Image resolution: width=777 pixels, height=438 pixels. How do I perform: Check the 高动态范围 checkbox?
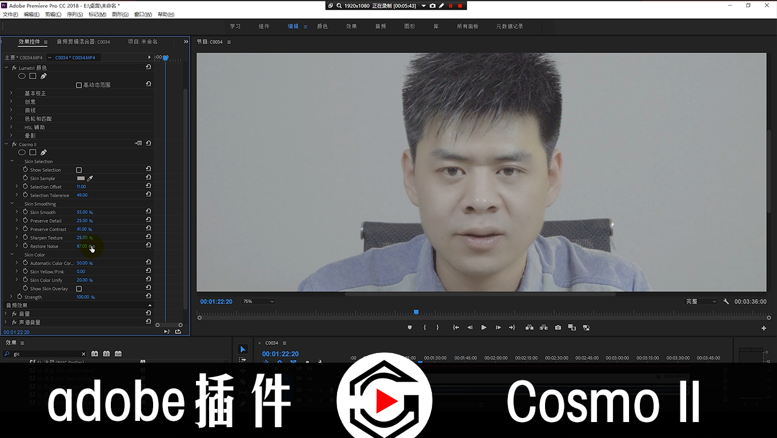click(79, 85)
